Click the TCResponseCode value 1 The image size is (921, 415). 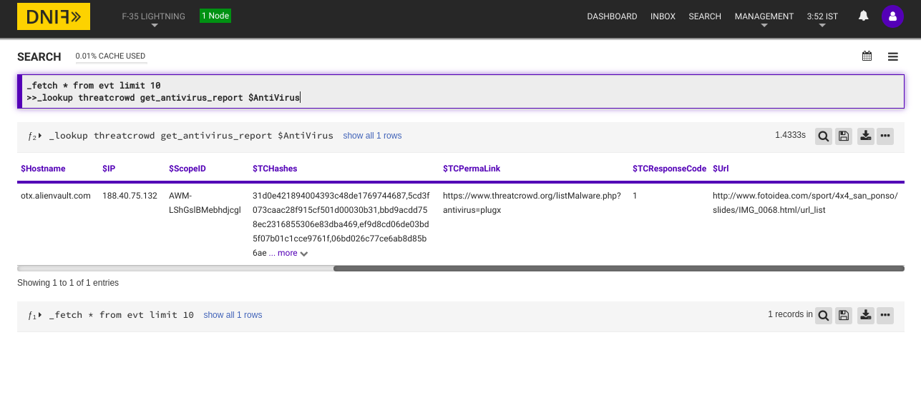tap(635, 196)
